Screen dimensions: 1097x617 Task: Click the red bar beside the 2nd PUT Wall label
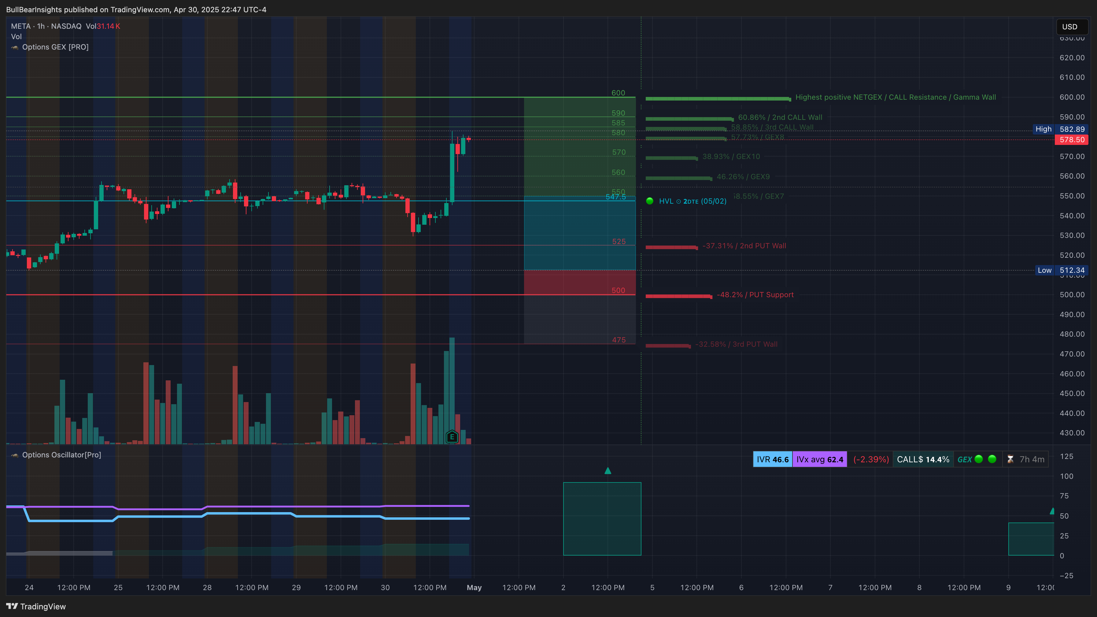pyautogui.click(x=672, y=247)
